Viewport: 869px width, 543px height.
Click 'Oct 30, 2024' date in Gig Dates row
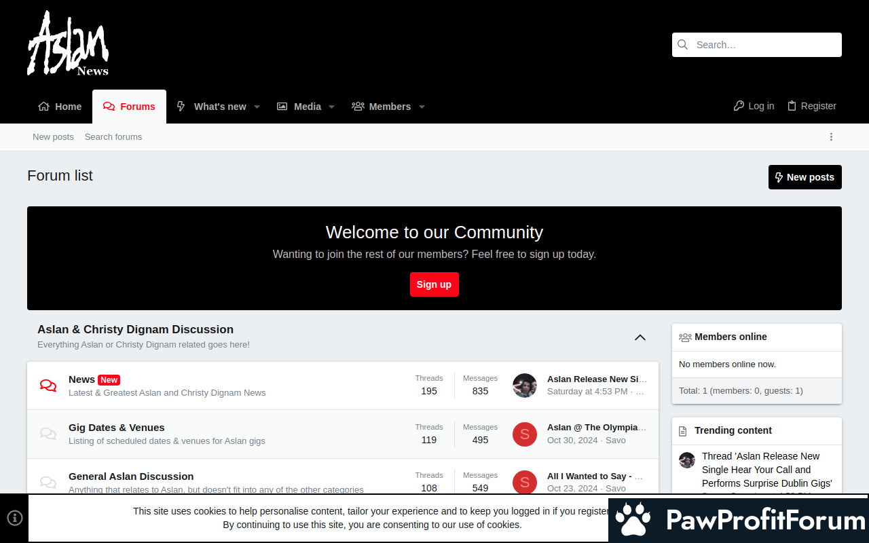coord(572,441)
